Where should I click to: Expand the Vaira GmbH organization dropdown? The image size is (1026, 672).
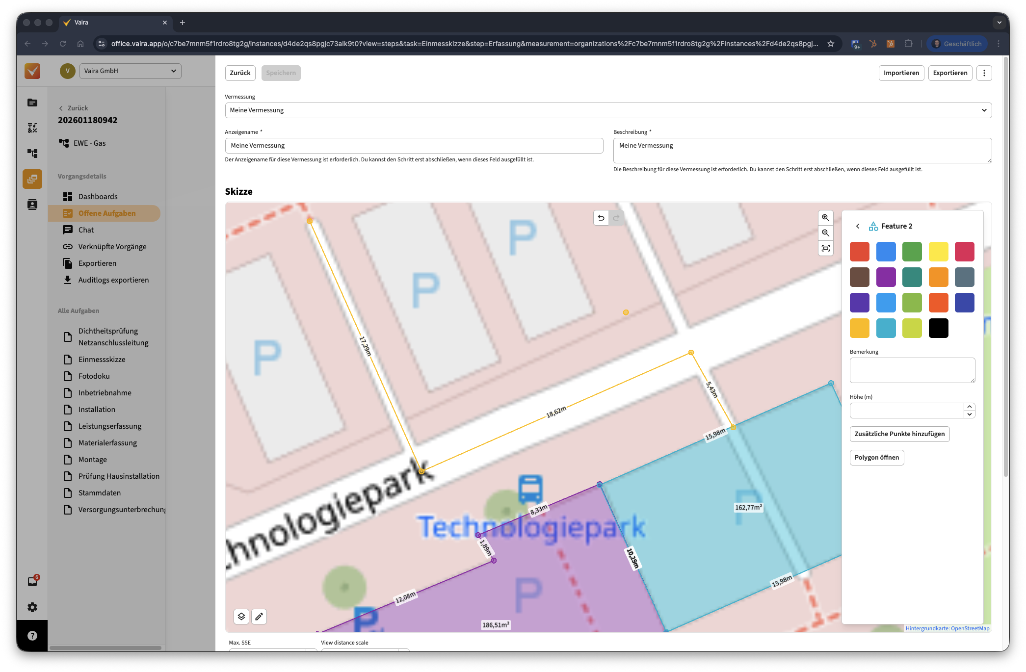tap(130, 71)
